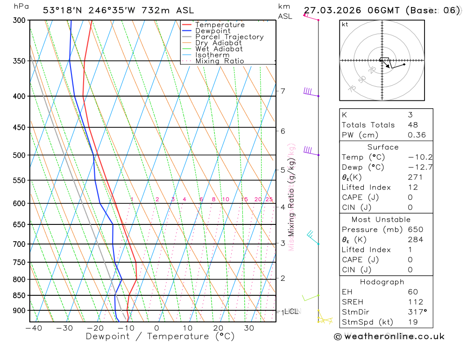This screenshot has height=342, width=467.
Task: Click the 30 temperature axis tick
Action: [x=249, y=328]
